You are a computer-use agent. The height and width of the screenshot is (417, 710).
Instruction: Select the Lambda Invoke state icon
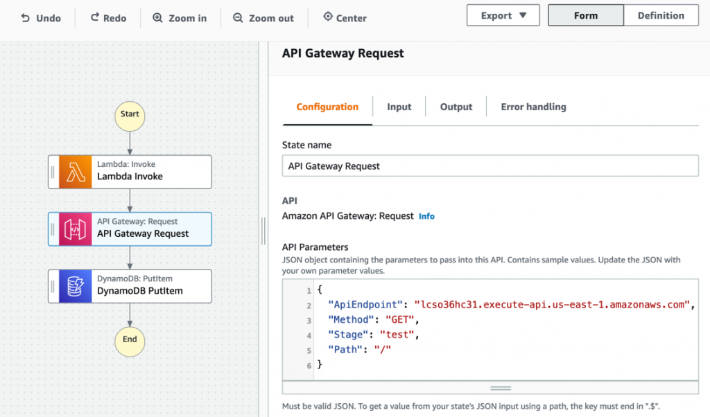(x=75, y=172)
